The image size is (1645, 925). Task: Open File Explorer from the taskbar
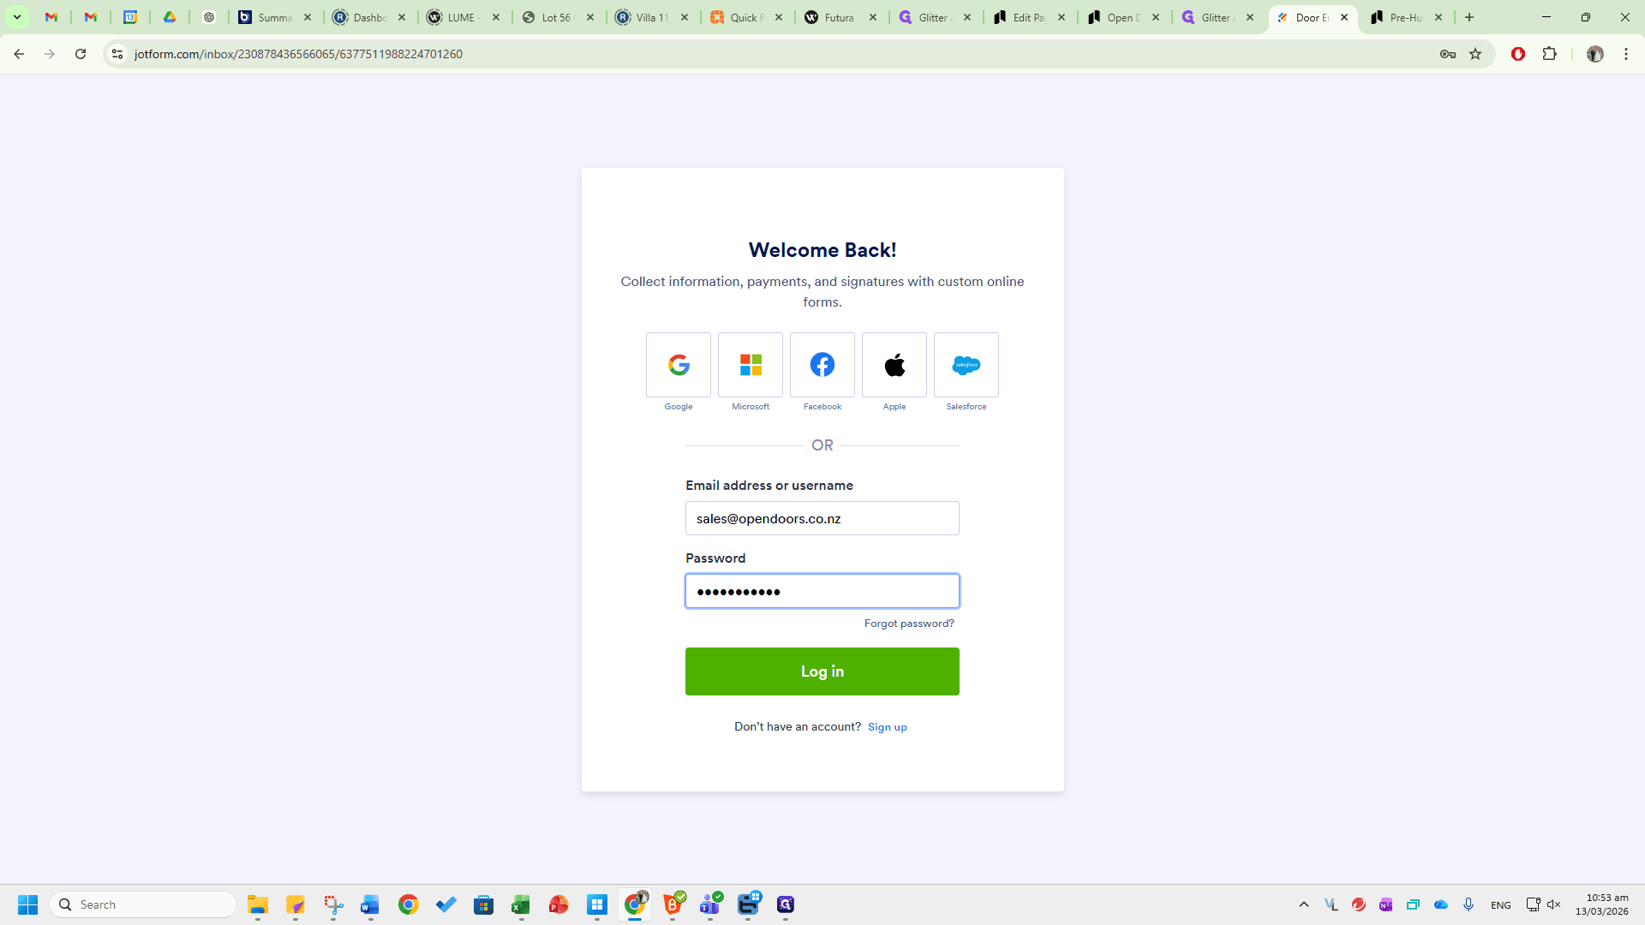(258, 904)
